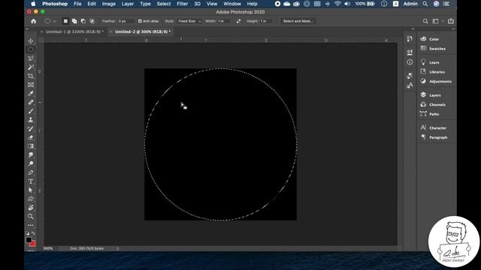This screenshot has height=270, width=481.
Task: Open the Image menu
Action: click(x=108, y=4)
